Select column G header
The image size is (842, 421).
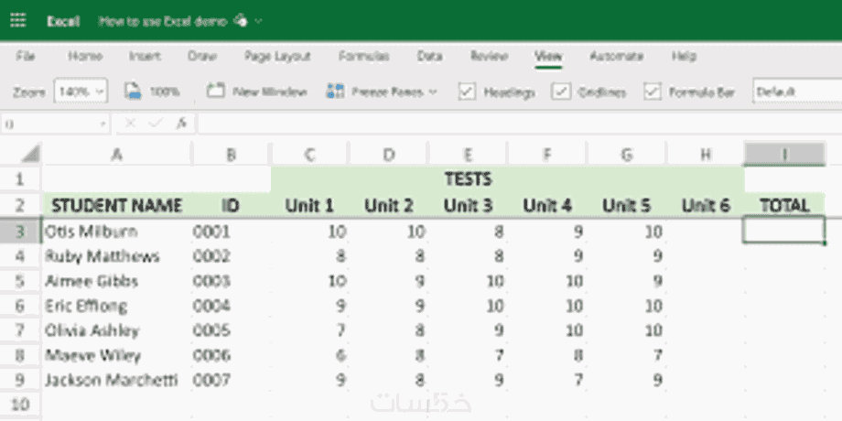[x=626, y=155]
